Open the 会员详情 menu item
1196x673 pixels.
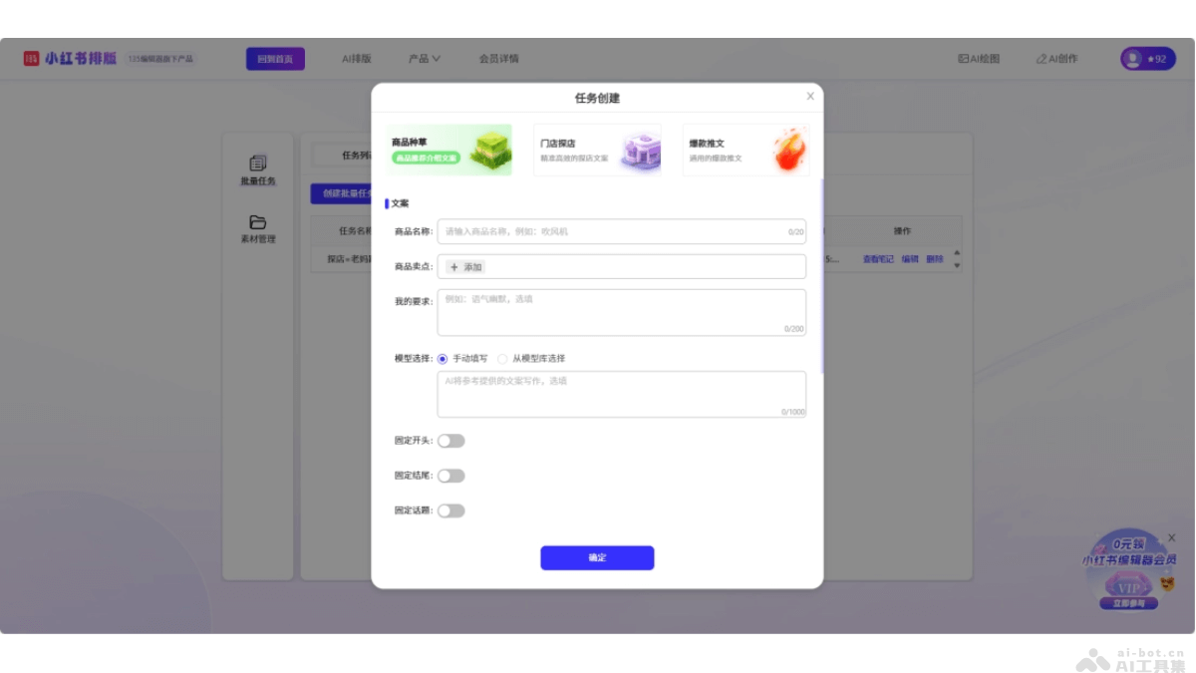pyautogui.click(x=497, y=58)
